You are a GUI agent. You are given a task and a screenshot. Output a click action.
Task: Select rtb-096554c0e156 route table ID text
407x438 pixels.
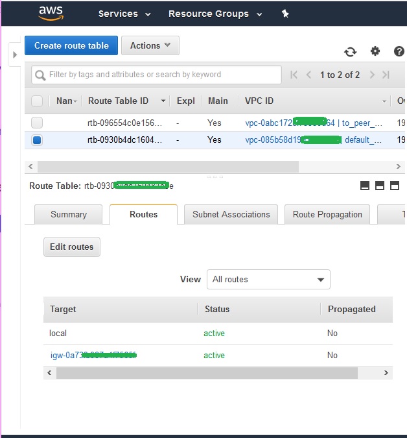point(124,123)
